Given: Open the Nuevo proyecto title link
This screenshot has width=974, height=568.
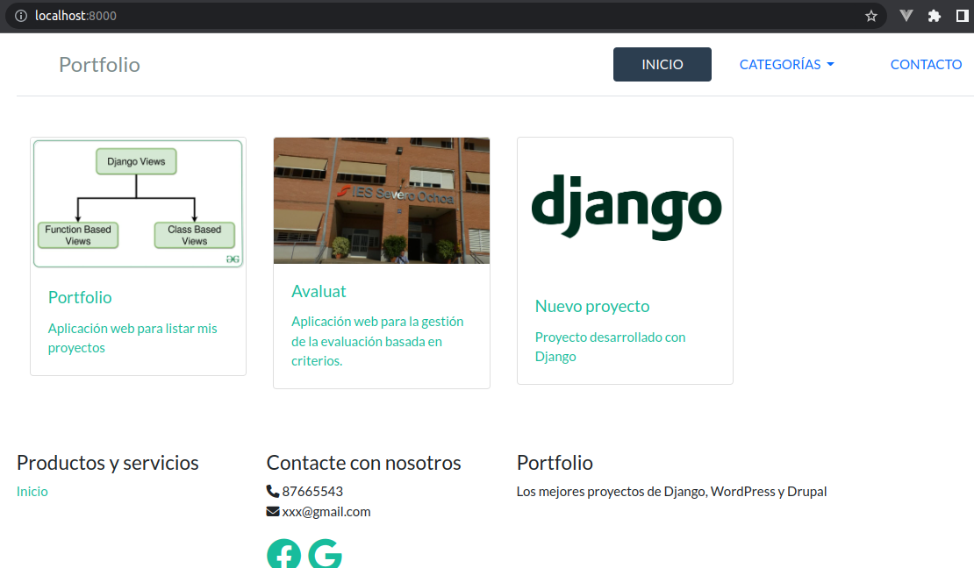Looking at the screenshot, I should pos(592,306).
